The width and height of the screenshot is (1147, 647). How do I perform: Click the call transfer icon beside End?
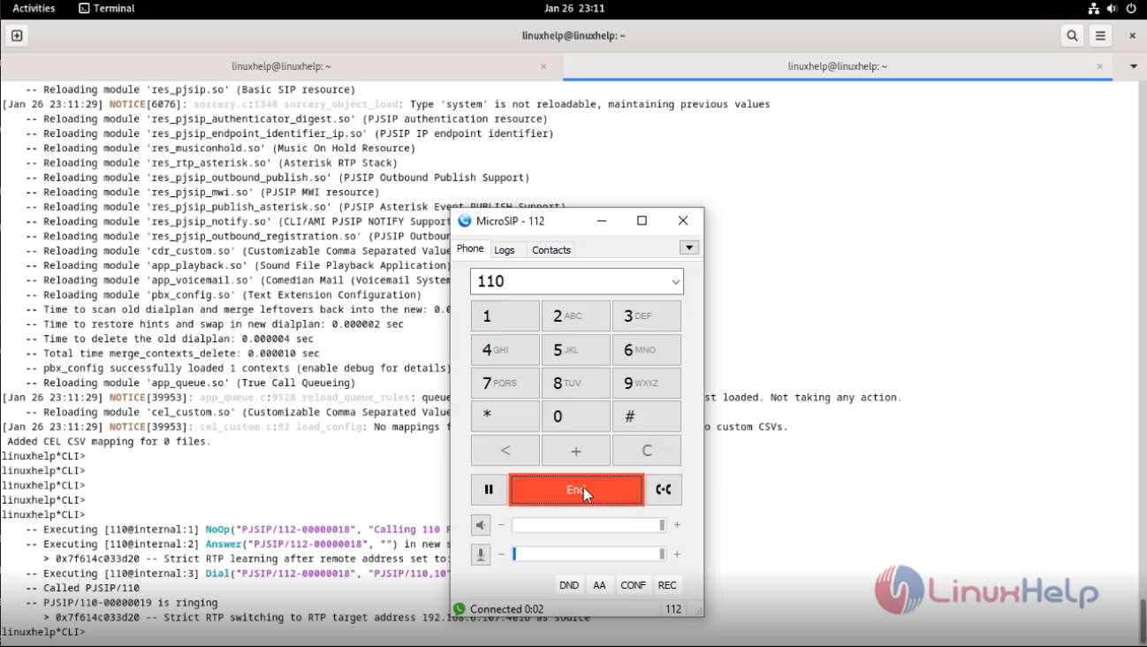click(x=664, y=490)
